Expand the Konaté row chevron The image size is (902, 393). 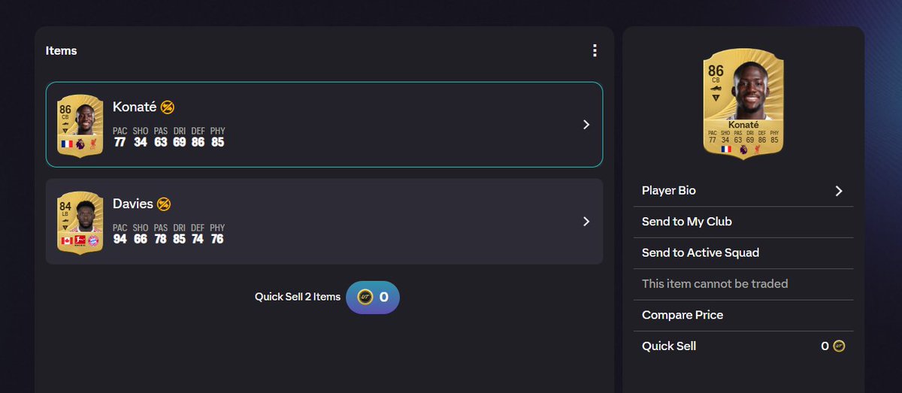[586, 125]
